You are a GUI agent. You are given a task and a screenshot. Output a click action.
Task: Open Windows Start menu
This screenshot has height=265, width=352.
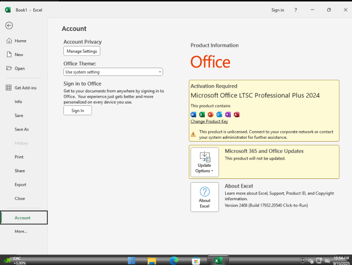coord(131,261)
